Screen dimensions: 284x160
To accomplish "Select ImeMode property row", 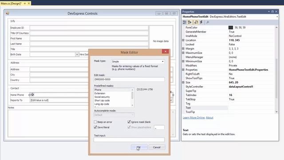I will (x=228, y=36).
